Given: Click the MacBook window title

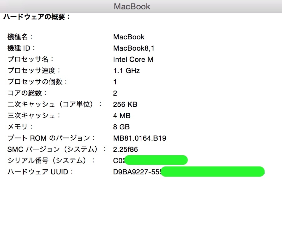Looking at the screenshot, I should click(132, 7).
